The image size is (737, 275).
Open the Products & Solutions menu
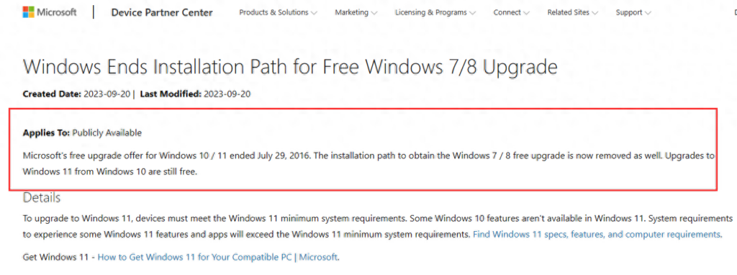point(278,12)
